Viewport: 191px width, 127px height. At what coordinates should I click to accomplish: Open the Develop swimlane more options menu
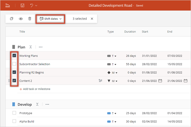point(47,104)
